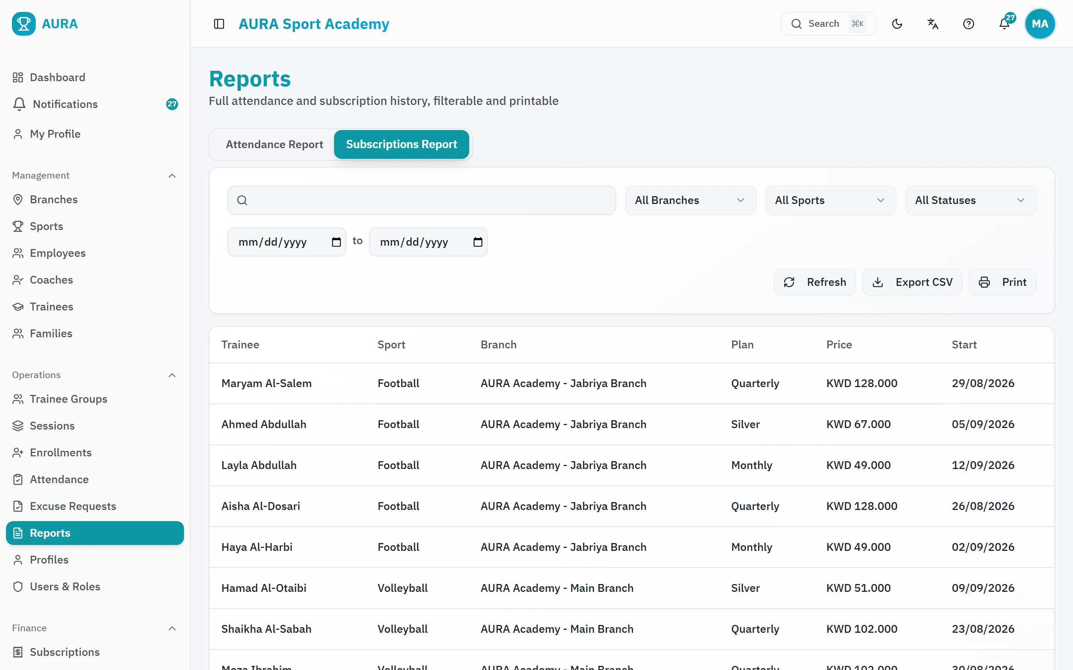Image resolution: width=1073 pixels, height=670 pixels.
Task: Go to Coaches
Action: [95, 280]
